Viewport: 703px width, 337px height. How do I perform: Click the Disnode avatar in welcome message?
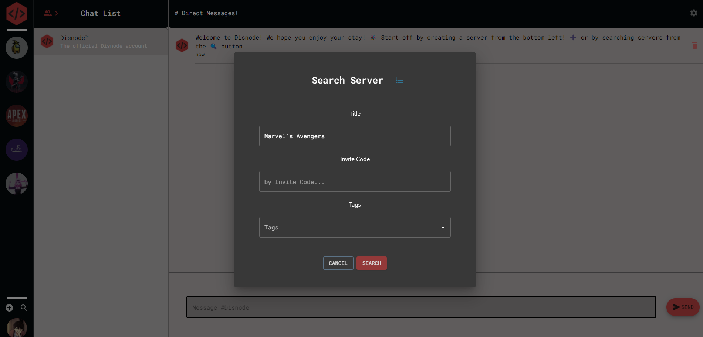[182, 45]
